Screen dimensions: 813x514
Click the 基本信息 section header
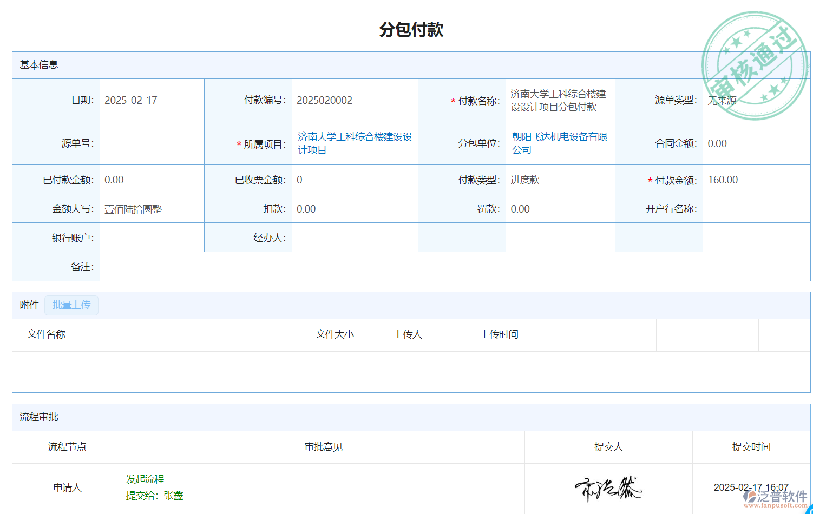39,65
